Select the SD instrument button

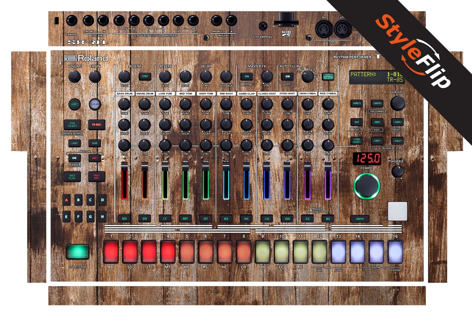pyautogui.click(x=145, y=219)
